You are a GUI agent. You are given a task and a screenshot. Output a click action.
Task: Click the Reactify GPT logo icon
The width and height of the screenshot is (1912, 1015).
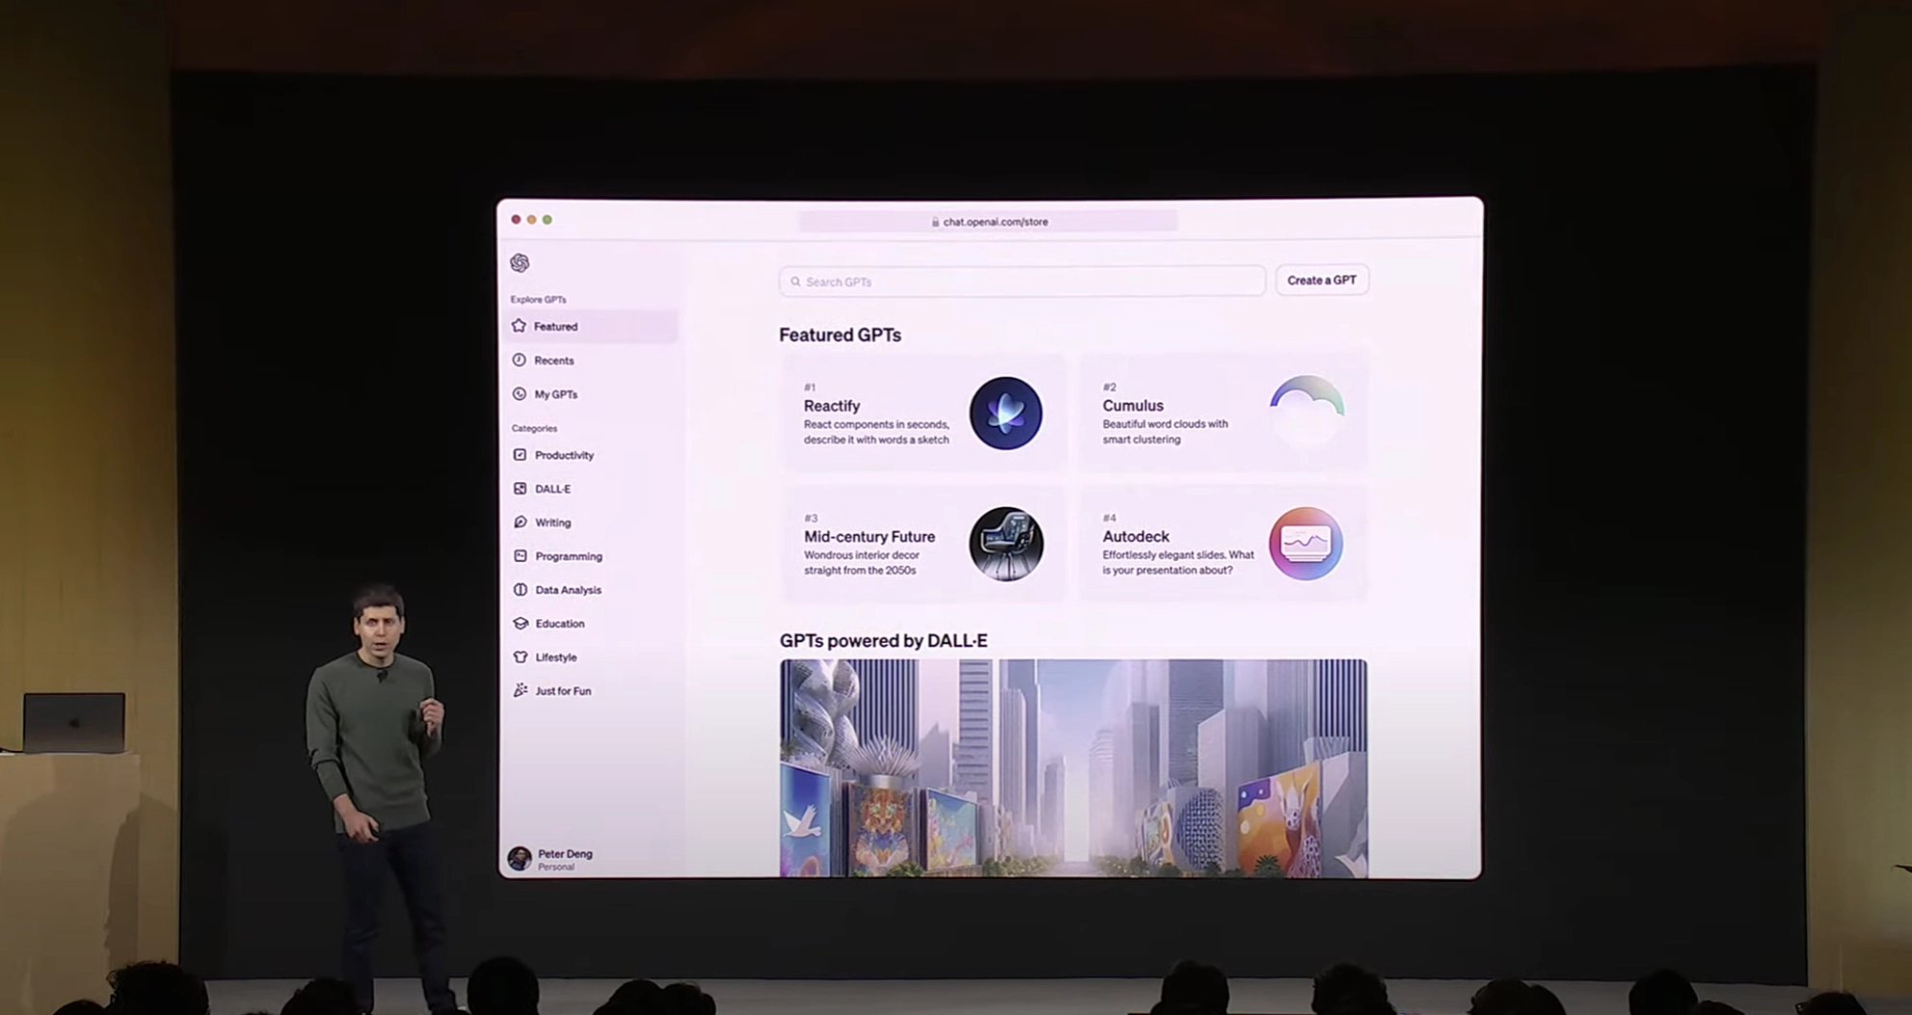click(x=1006, y=414)
